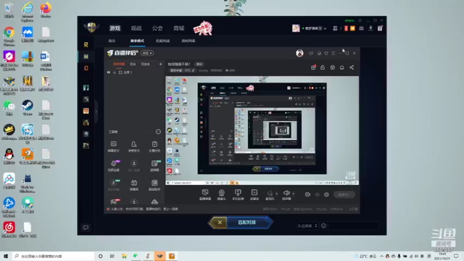This screenshot has width=464, height=261.
Task: Open the 直播屏幕 screen capture source
Action: (x=205, y=195)
